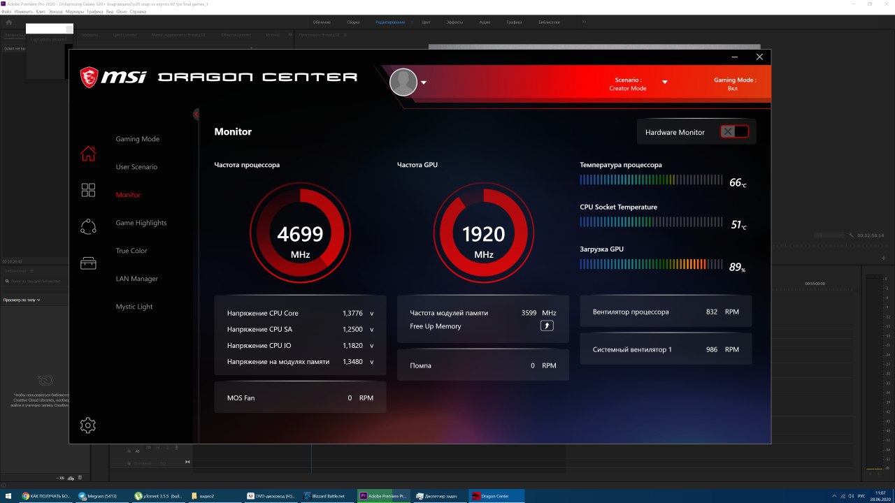
Task: Select User Scenario in sidebar menu
Action: [x=136, y=167]
